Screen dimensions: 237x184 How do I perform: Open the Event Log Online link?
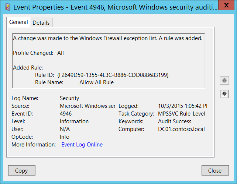(82, 145)
